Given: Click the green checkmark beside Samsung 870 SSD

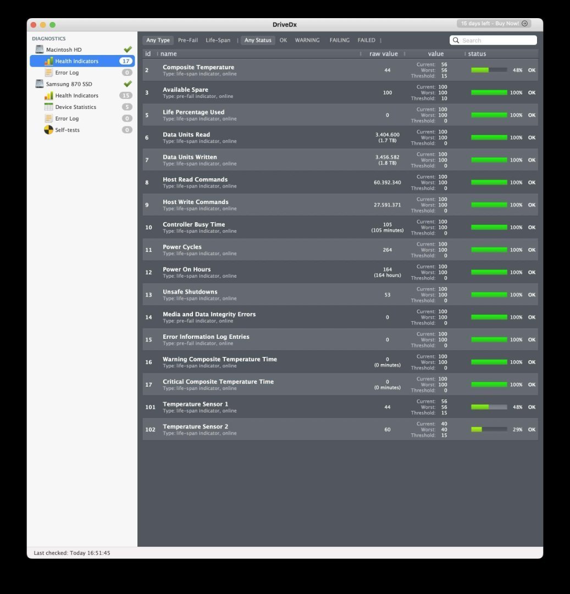Looking at the screenshot, I should tap(128, 84).
